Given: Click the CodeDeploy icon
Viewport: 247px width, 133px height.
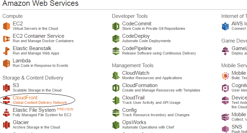Looking at the screenshot, I should click(116, 38).
